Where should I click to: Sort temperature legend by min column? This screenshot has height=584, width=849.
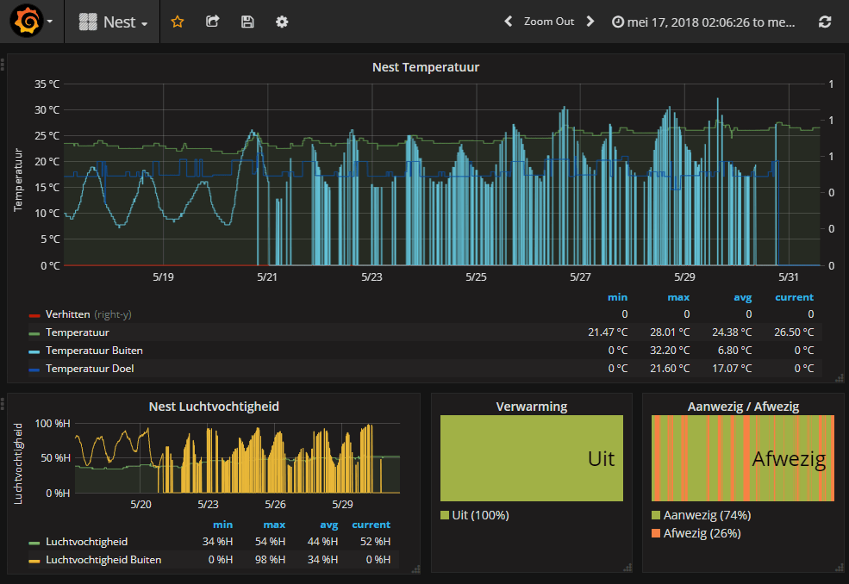pos(617,297)
